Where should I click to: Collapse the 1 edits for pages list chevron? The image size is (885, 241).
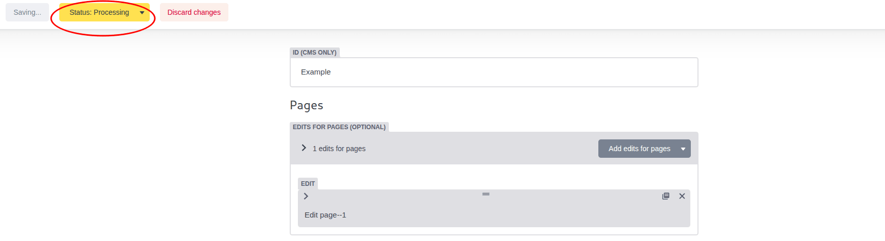pyautogui.click(x=304, y=148)
